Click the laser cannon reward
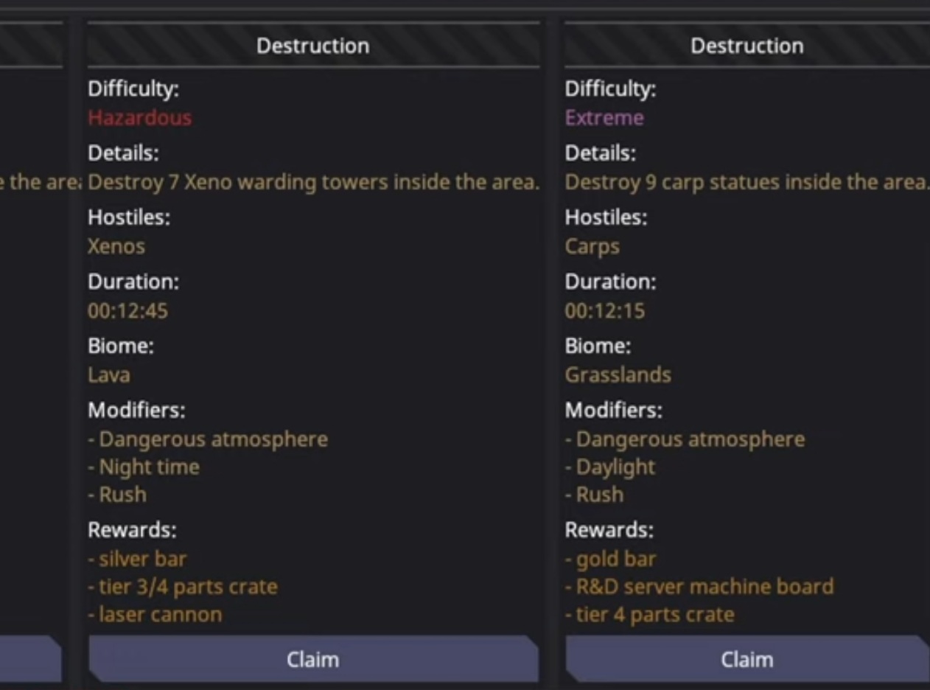 coord(159,615)
